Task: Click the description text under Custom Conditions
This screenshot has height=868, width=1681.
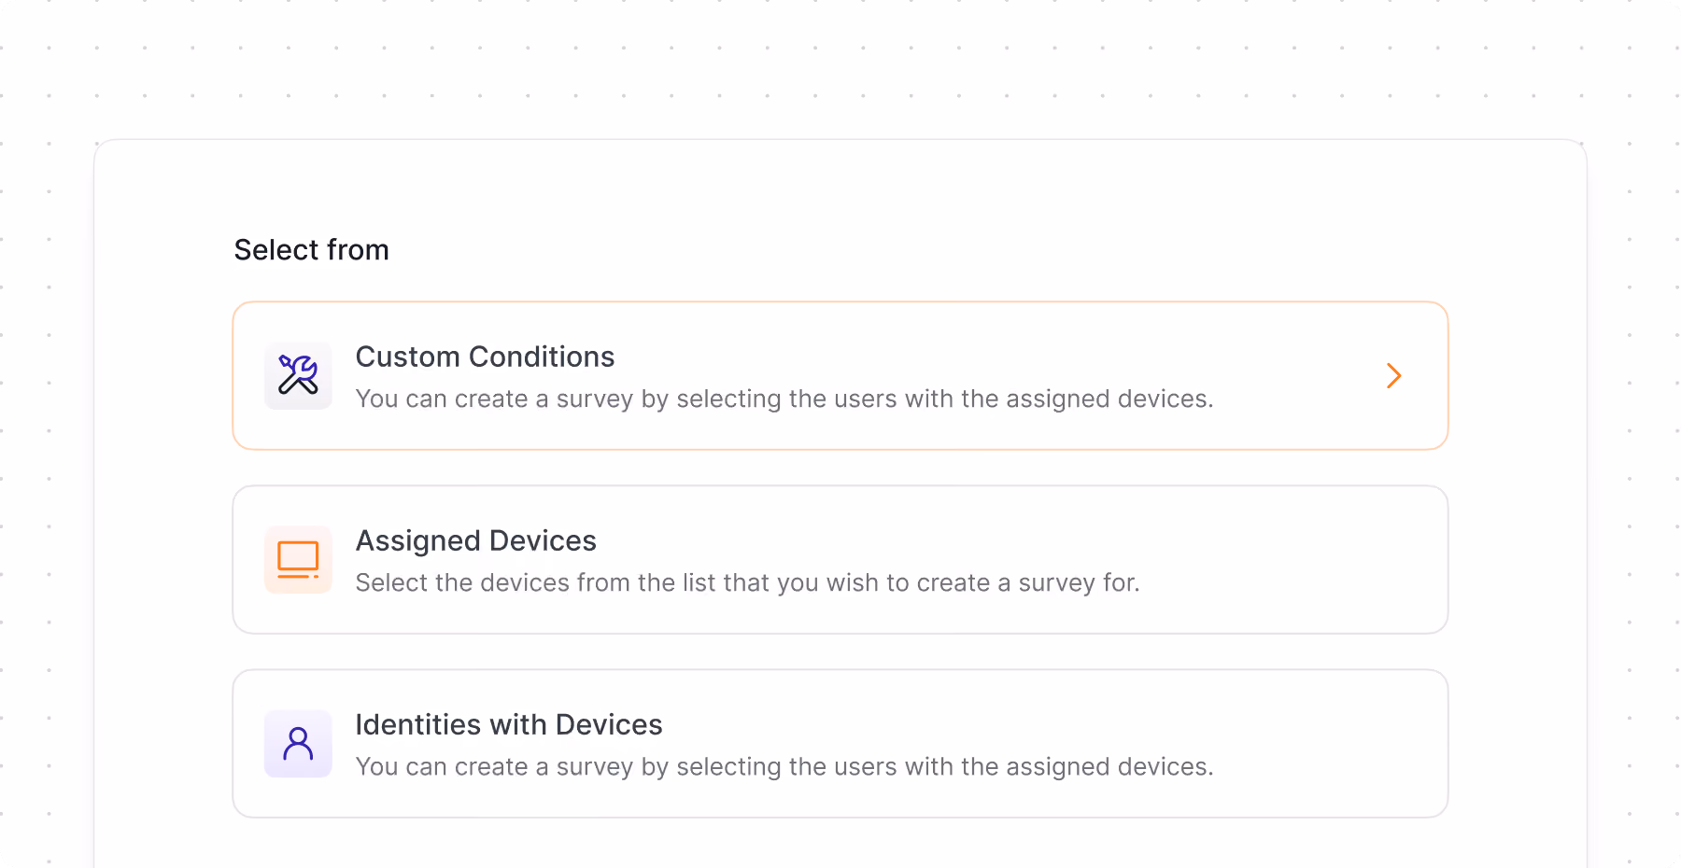Action: click(x=784, y=399)
